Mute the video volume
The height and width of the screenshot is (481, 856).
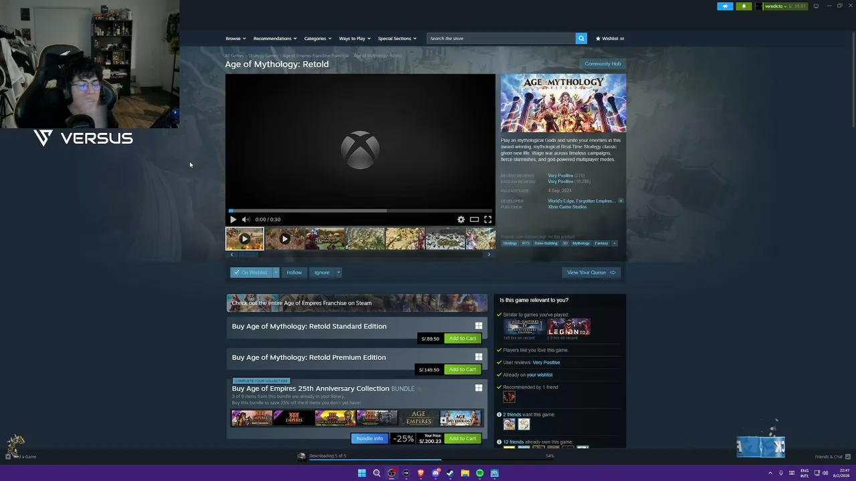tap(245, 219)
